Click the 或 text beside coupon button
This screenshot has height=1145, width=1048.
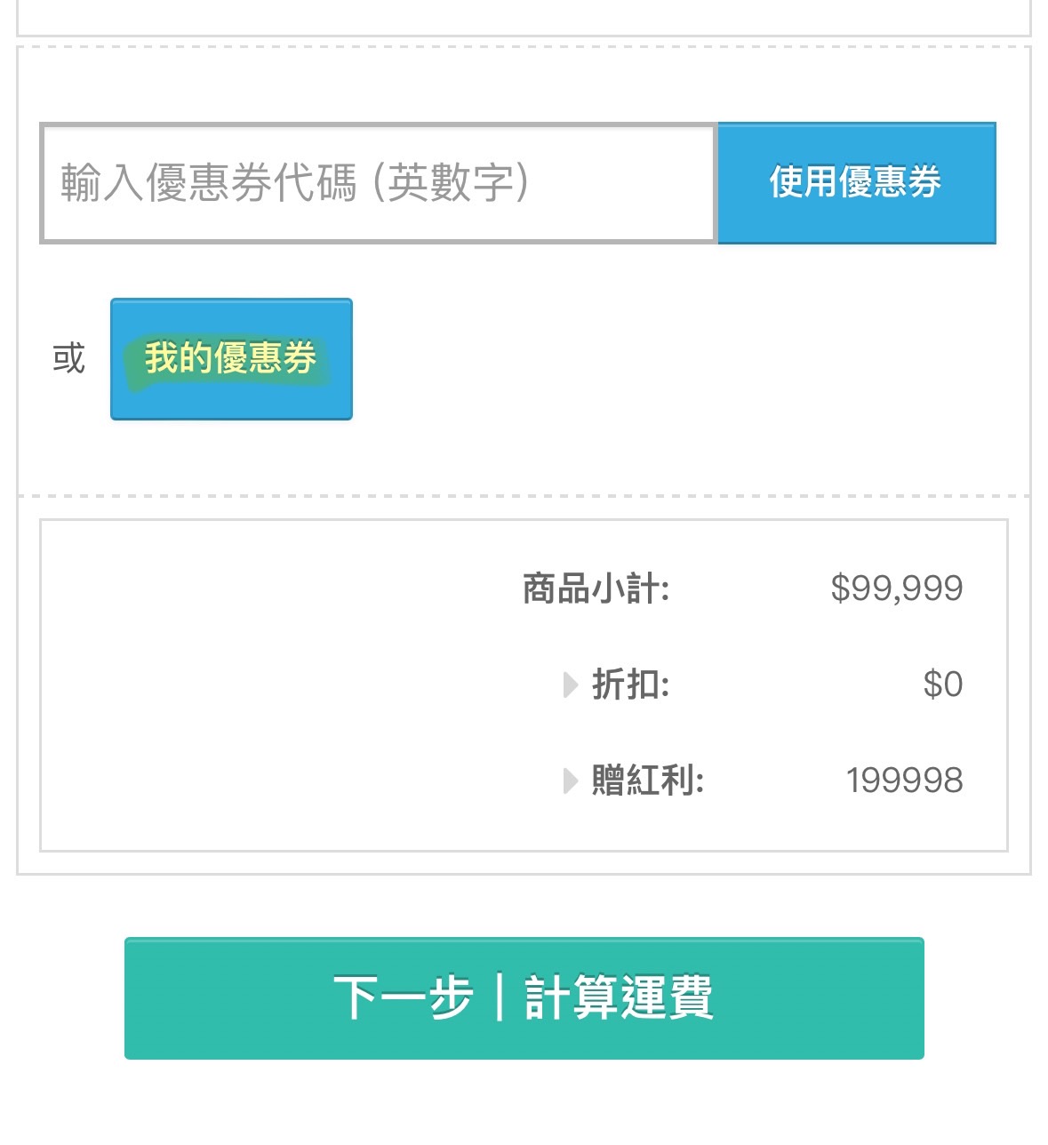[x=68, y=359]
